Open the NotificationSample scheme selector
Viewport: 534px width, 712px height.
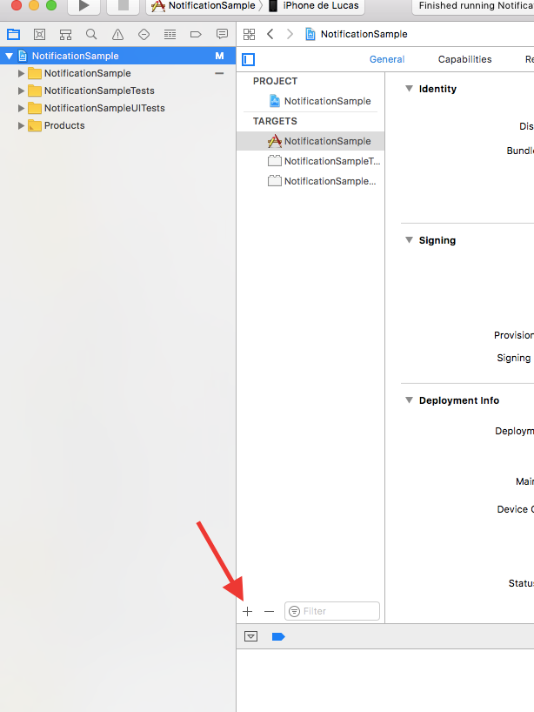pyautogui.click(x=204, y=6)
